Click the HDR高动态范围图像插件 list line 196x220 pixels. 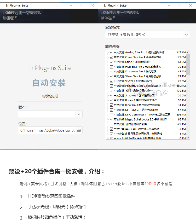tap(52, 196)
